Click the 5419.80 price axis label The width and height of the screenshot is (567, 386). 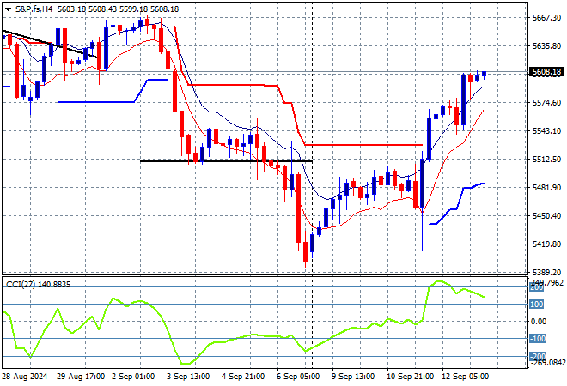(x=546, y=244)
